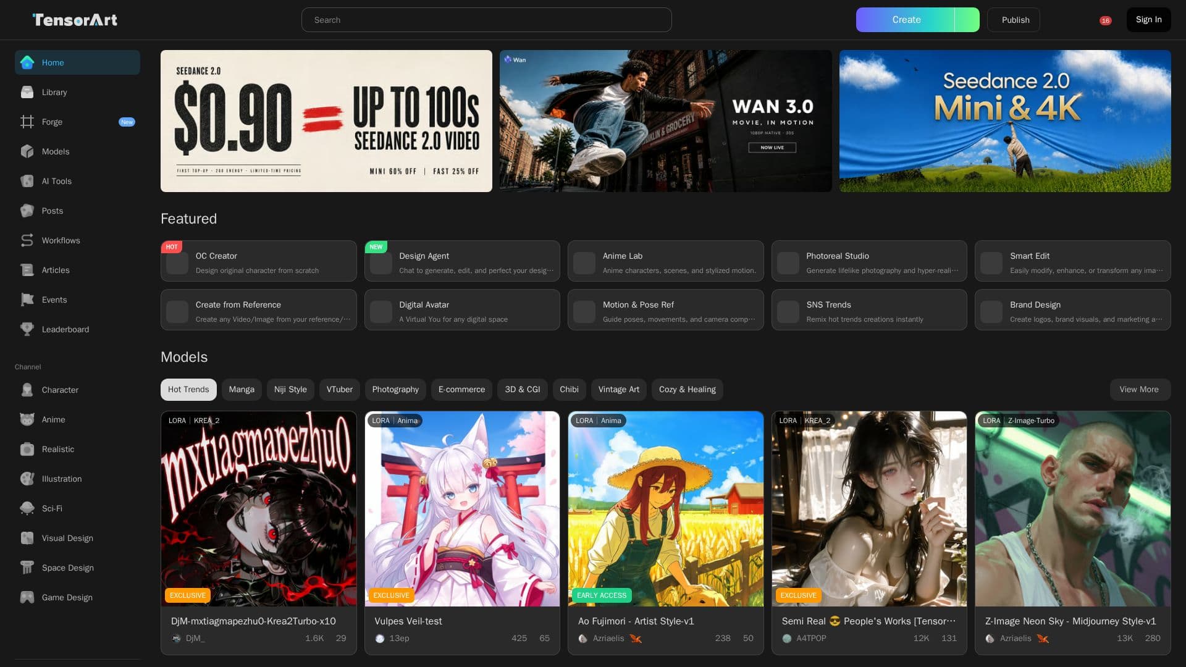Open Leaderboard trophy icon

click(27, 329)
